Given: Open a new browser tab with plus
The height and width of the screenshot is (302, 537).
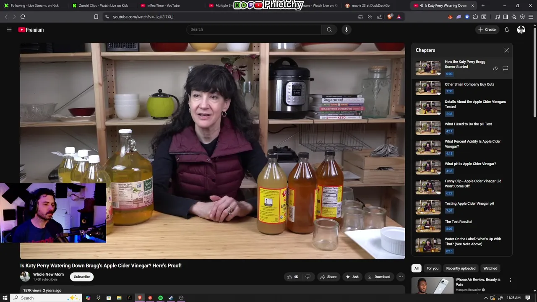Looking at the screenshot, I should tap(483, 5).
